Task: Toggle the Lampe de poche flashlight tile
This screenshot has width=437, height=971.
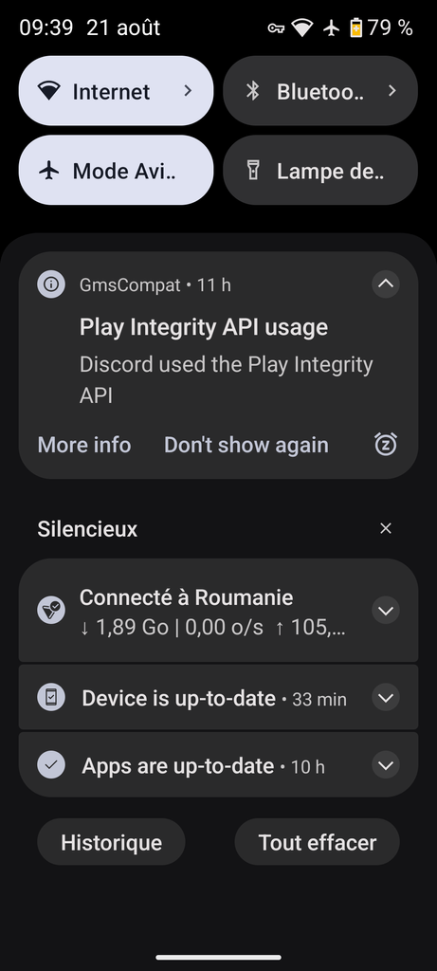Action: click(320, 171)
